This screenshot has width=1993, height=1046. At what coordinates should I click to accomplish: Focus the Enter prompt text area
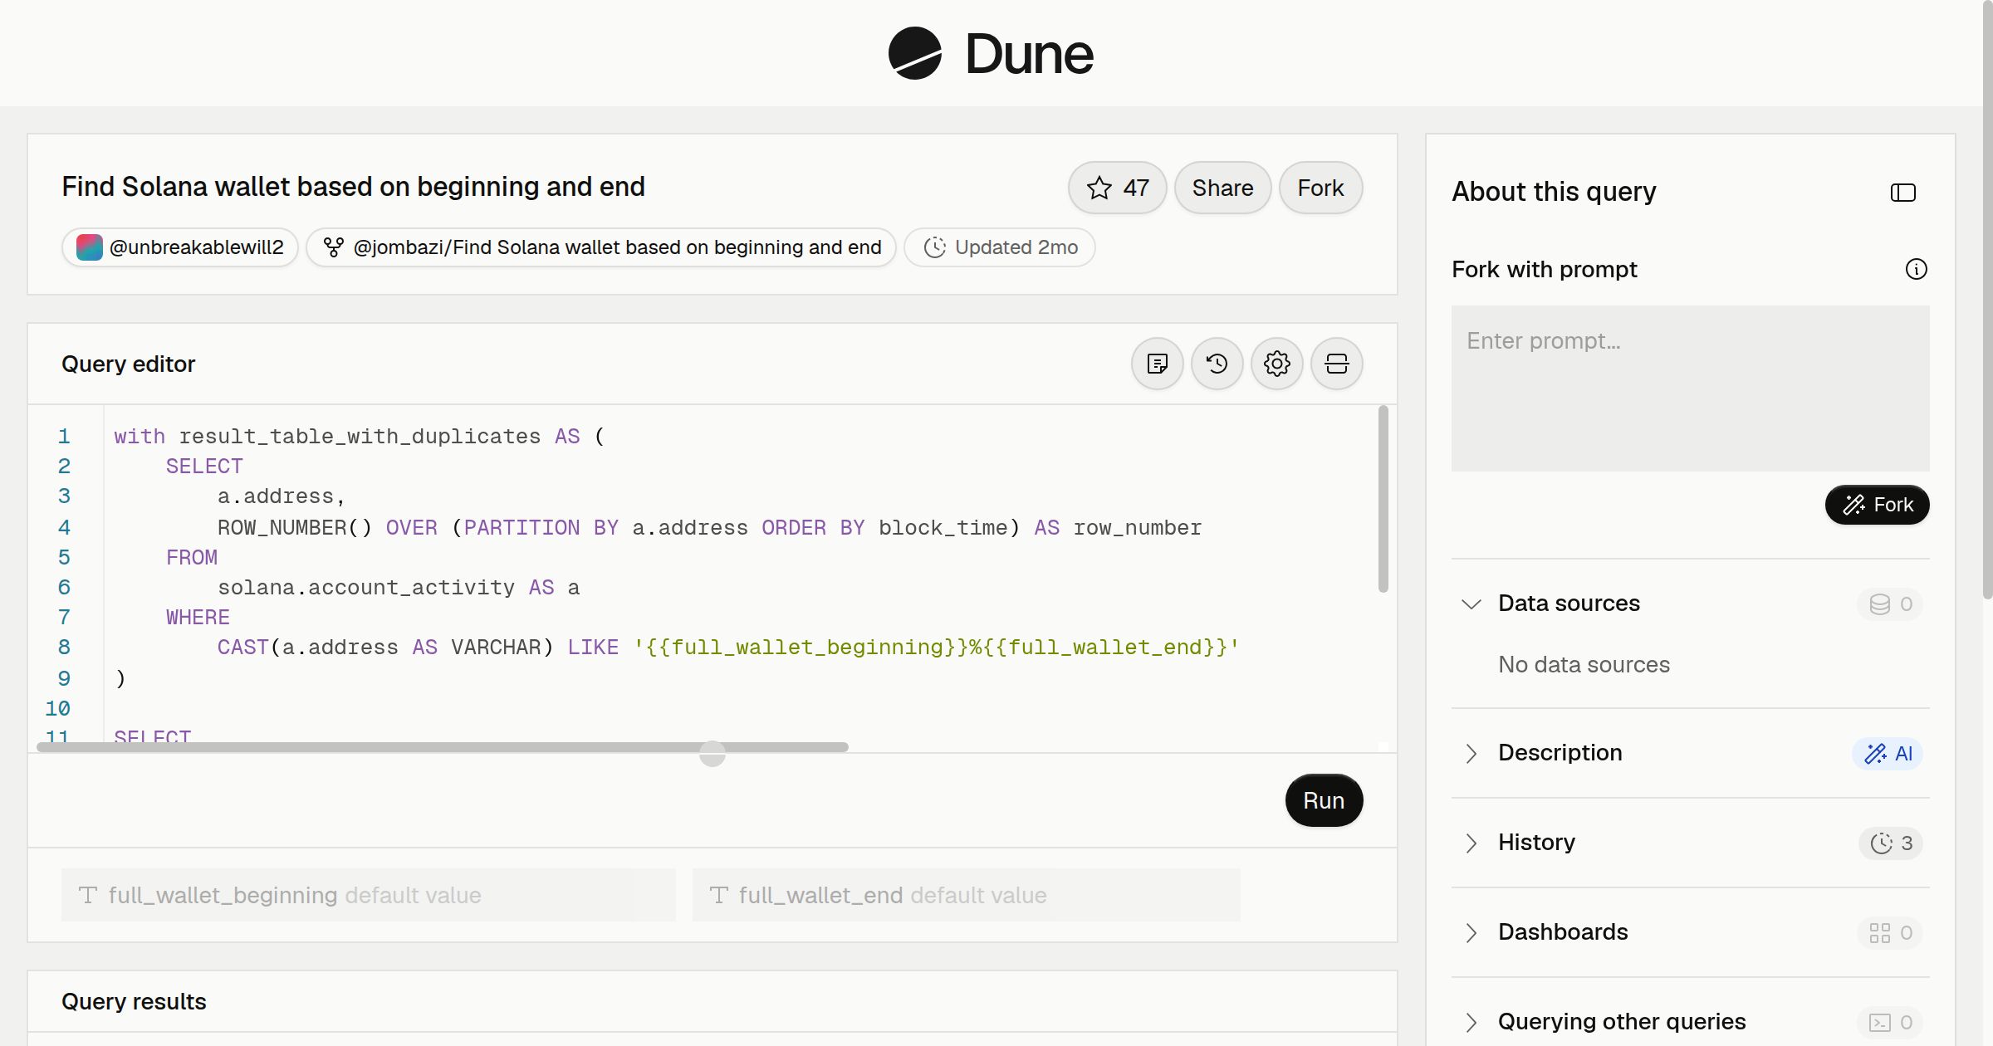pos(1691,389)
